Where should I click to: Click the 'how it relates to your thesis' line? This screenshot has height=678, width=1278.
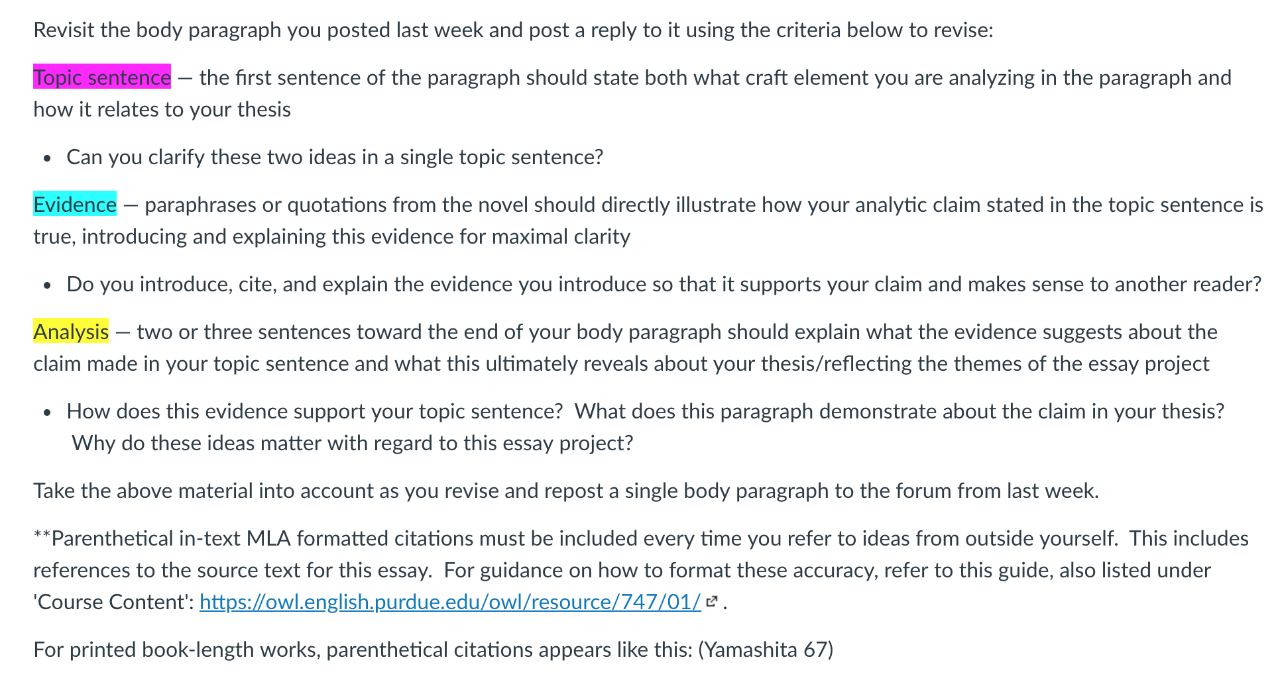162,109
